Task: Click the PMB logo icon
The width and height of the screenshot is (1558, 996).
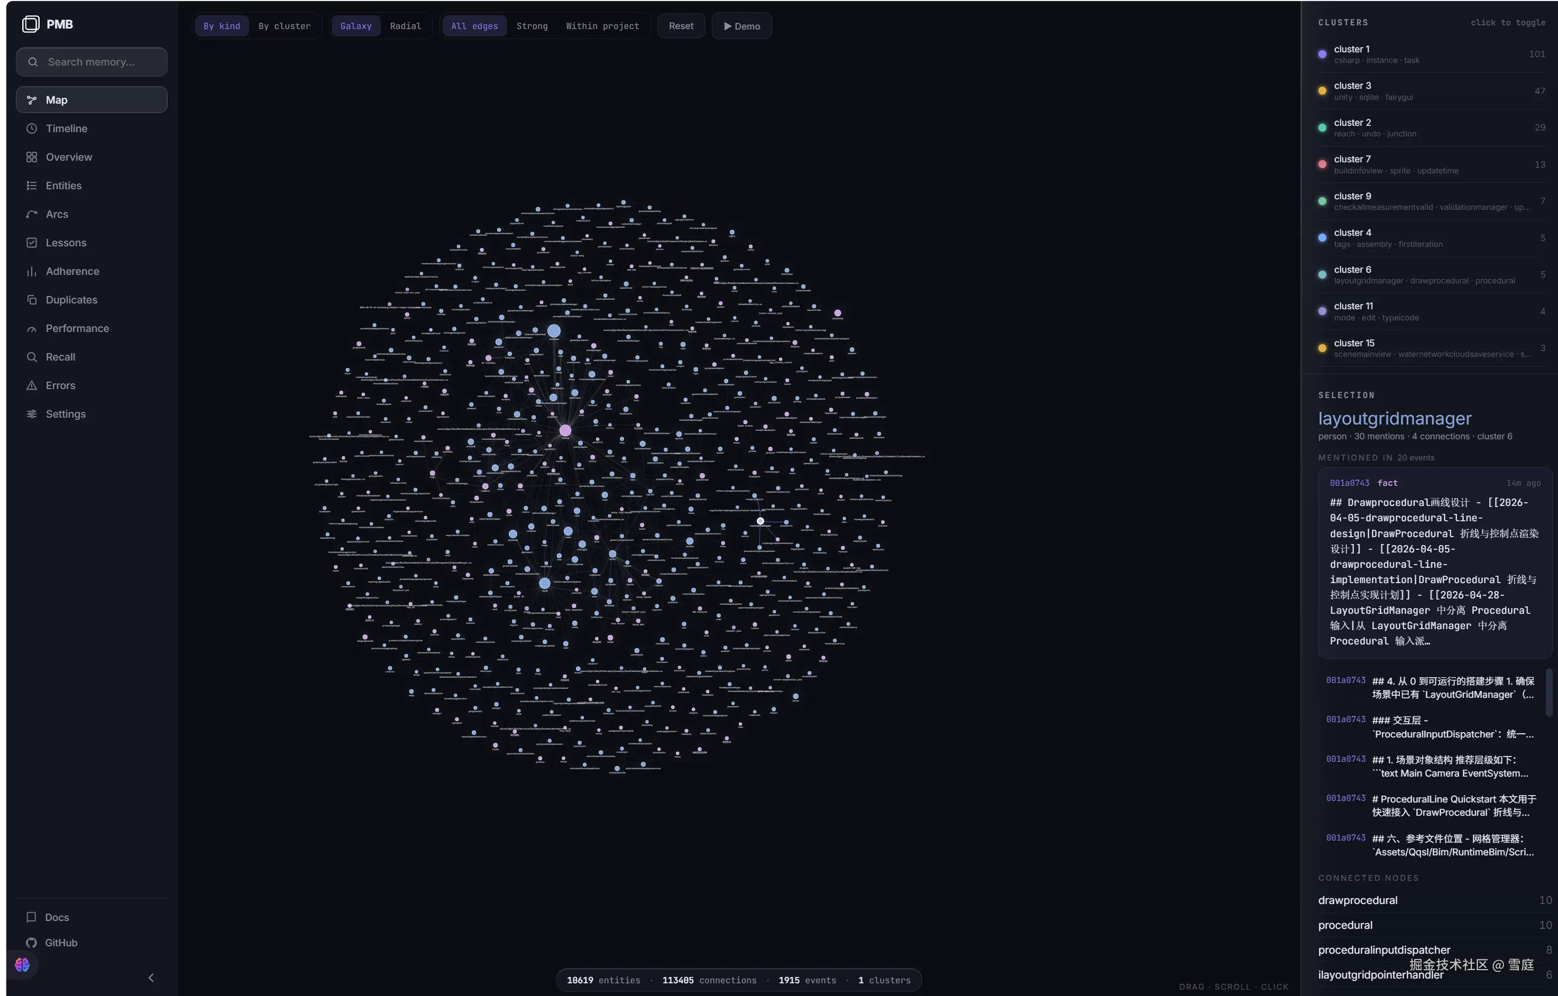Action: pyautogui.click(x=31, y=24)
